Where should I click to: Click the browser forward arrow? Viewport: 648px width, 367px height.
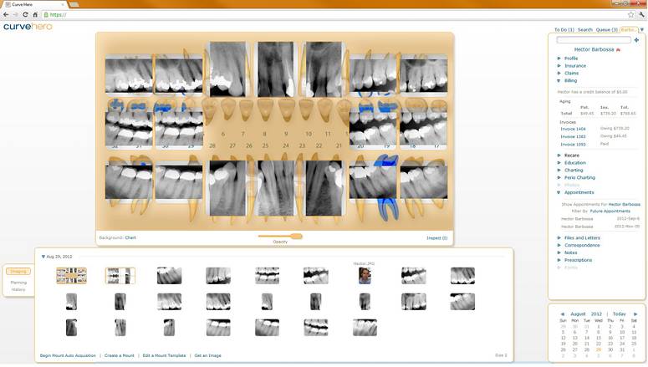click(16, 14)
